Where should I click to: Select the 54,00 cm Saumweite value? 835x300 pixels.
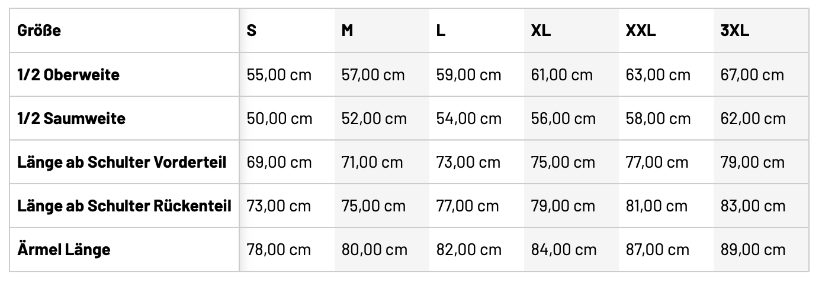469,119
